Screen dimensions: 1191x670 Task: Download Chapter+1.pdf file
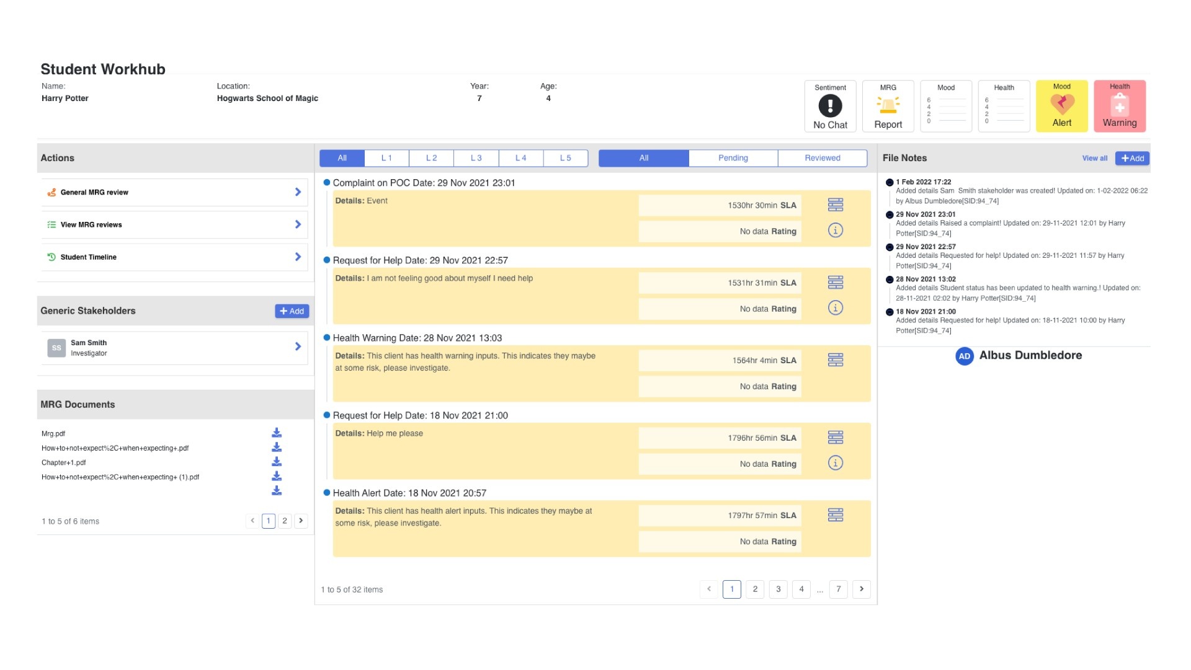277,462
